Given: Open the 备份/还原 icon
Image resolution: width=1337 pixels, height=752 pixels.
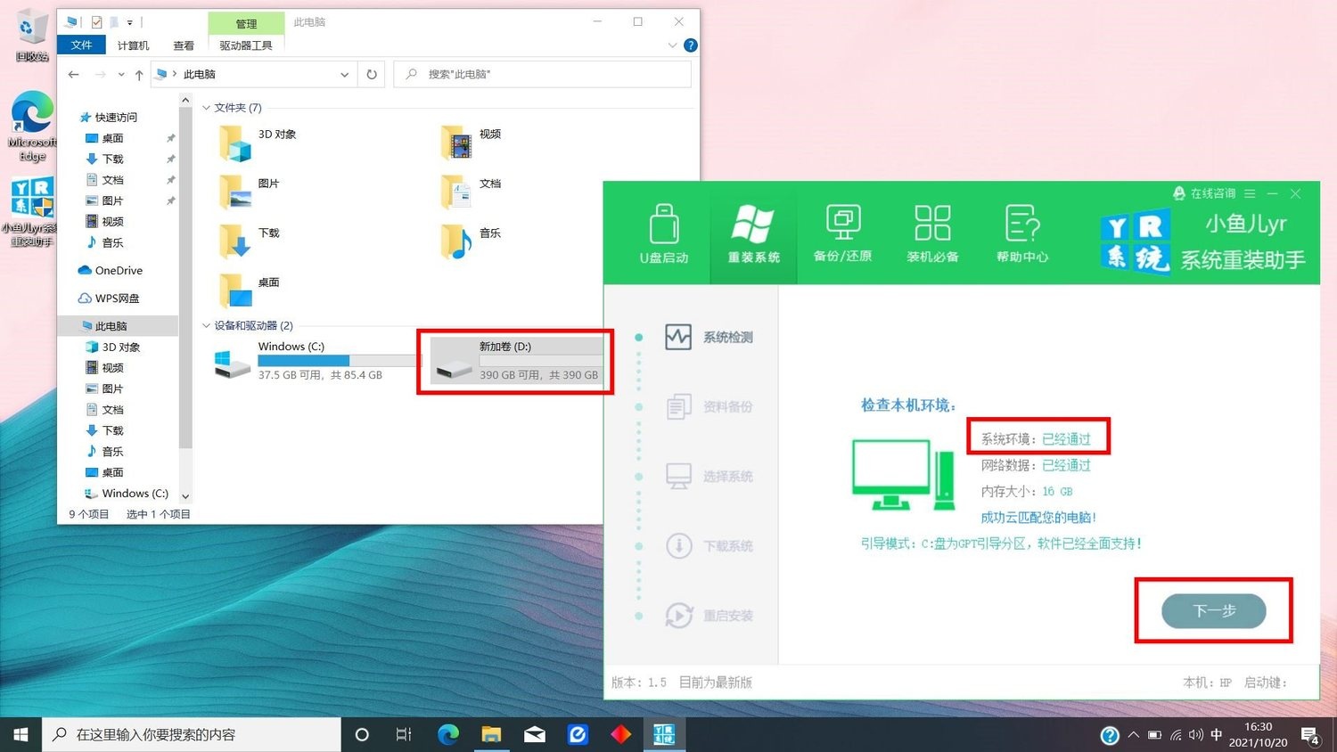Looking at the screenshot, I should (x=842, y=223).
